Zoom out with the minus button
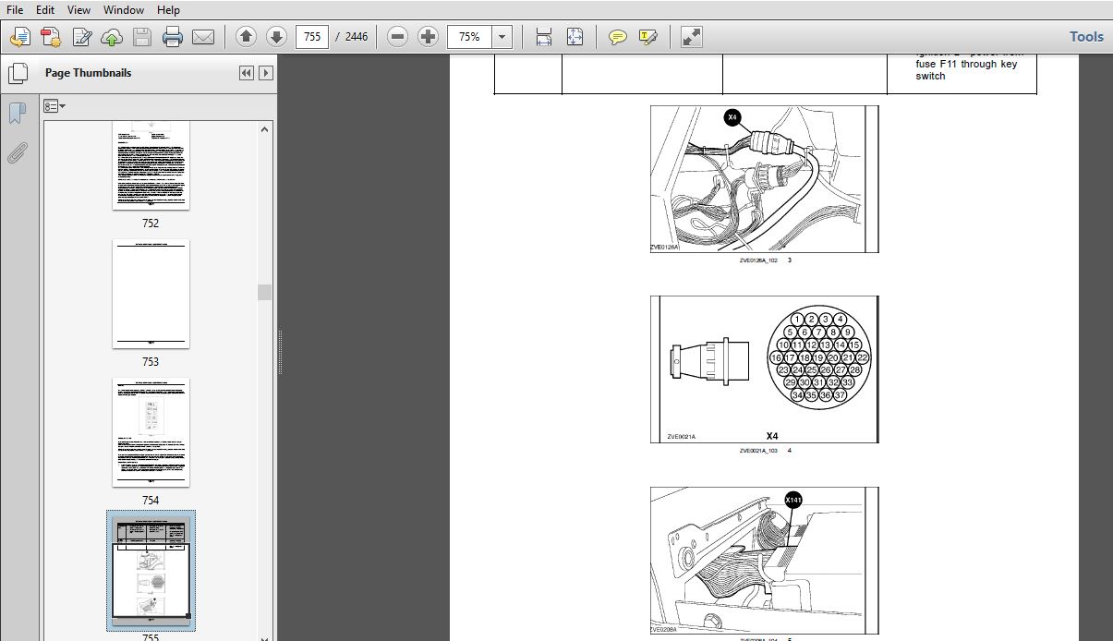This screenshot has height=641, width=1113. (397, 37)
